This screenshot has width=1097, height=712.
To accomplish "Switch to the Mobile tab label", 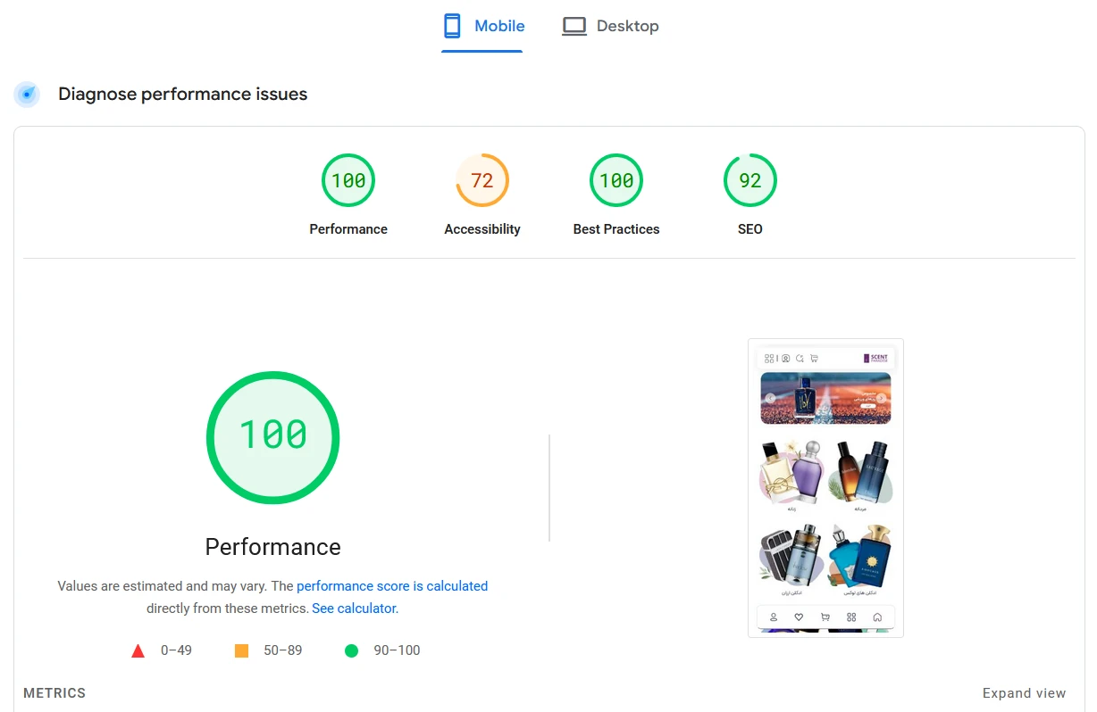I will coord(499,26).
